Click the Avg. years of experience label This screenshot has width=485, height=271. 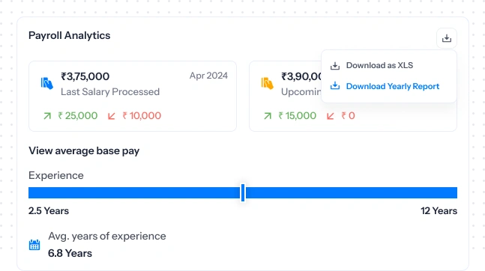pyautogui.click(x=107, y=236)
